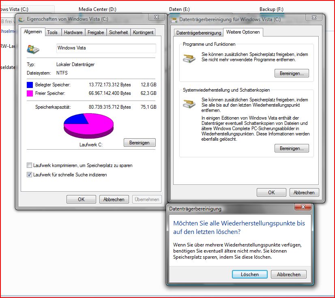The width and height of the screenshot is (335, 298).
Task: Click the Übernehmen button
Action: click(147, 199)
